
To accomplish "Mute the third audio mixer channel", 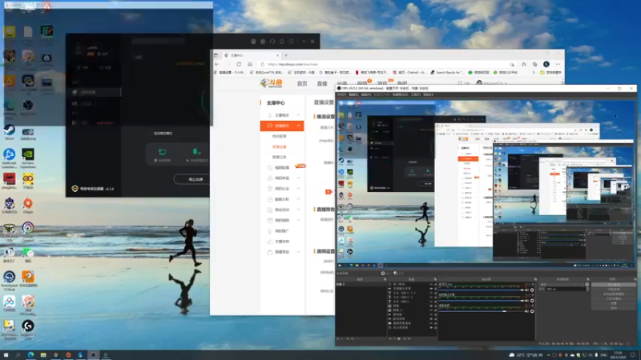I will coord(526,311).
